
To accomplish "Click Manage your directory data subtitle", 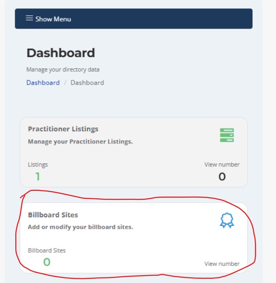I will (x=63, y=70).
